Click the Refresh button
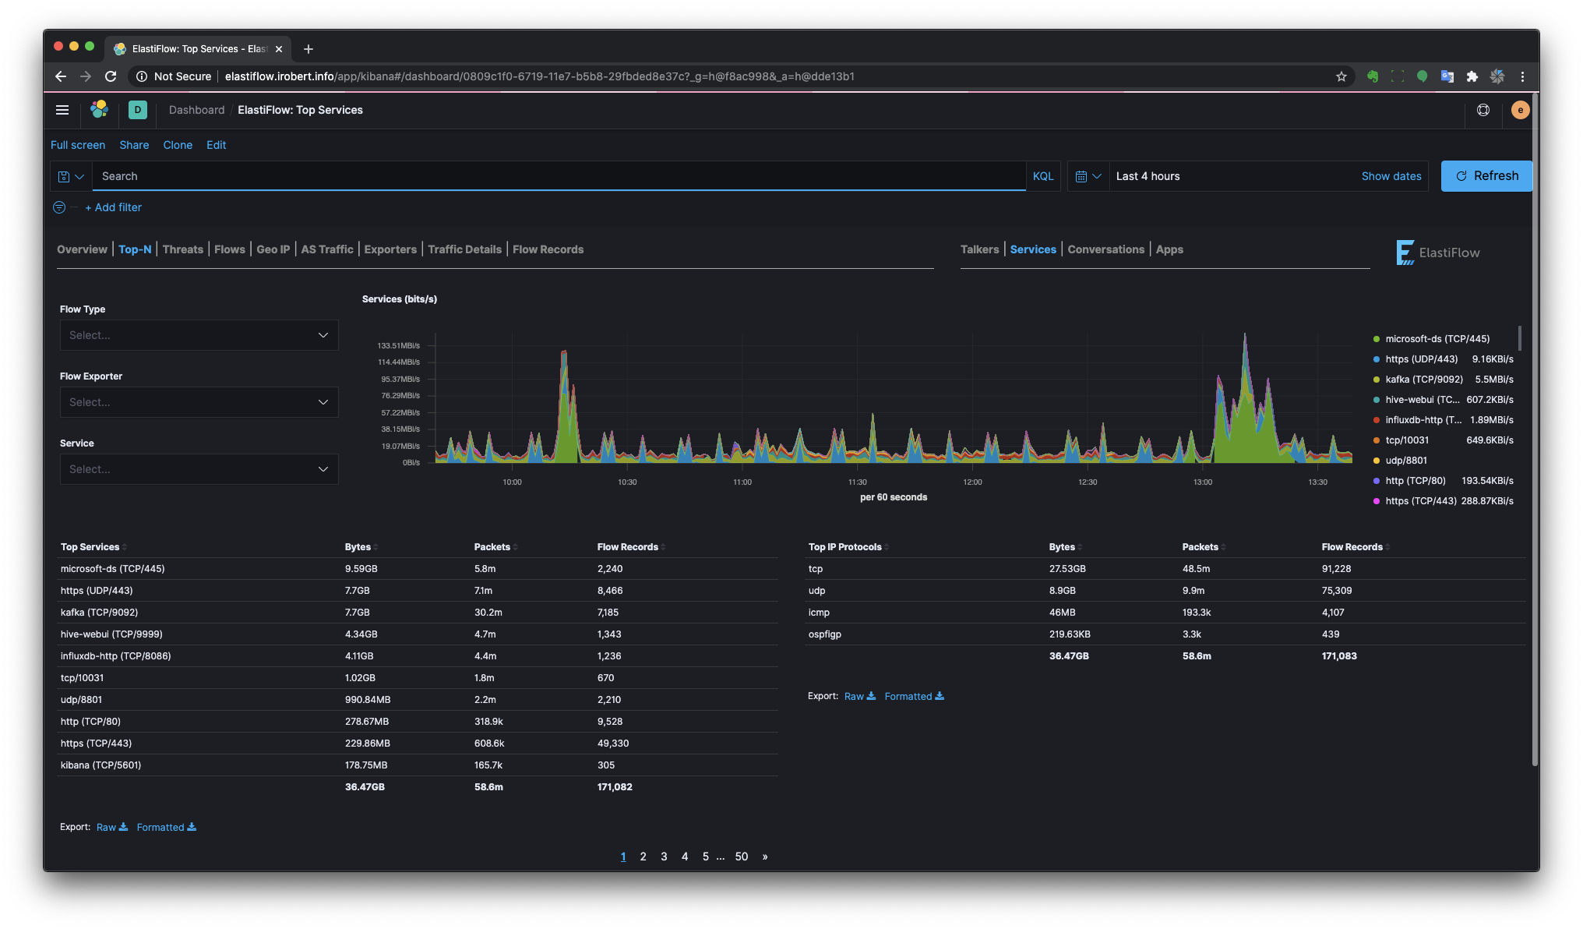The image size is (1583, 929). point(1486,176)
